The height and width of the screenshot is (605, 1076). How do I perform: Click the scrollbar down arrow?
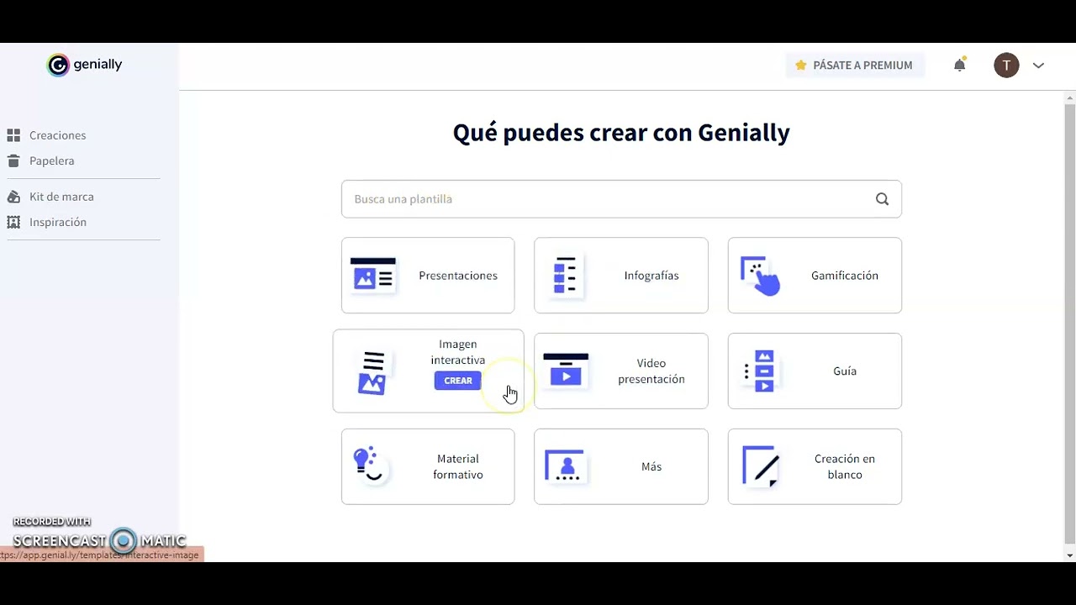1069,555
